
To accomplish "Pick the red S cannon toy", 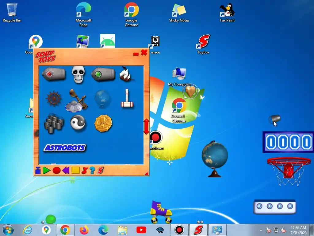I will pos(54,74).
